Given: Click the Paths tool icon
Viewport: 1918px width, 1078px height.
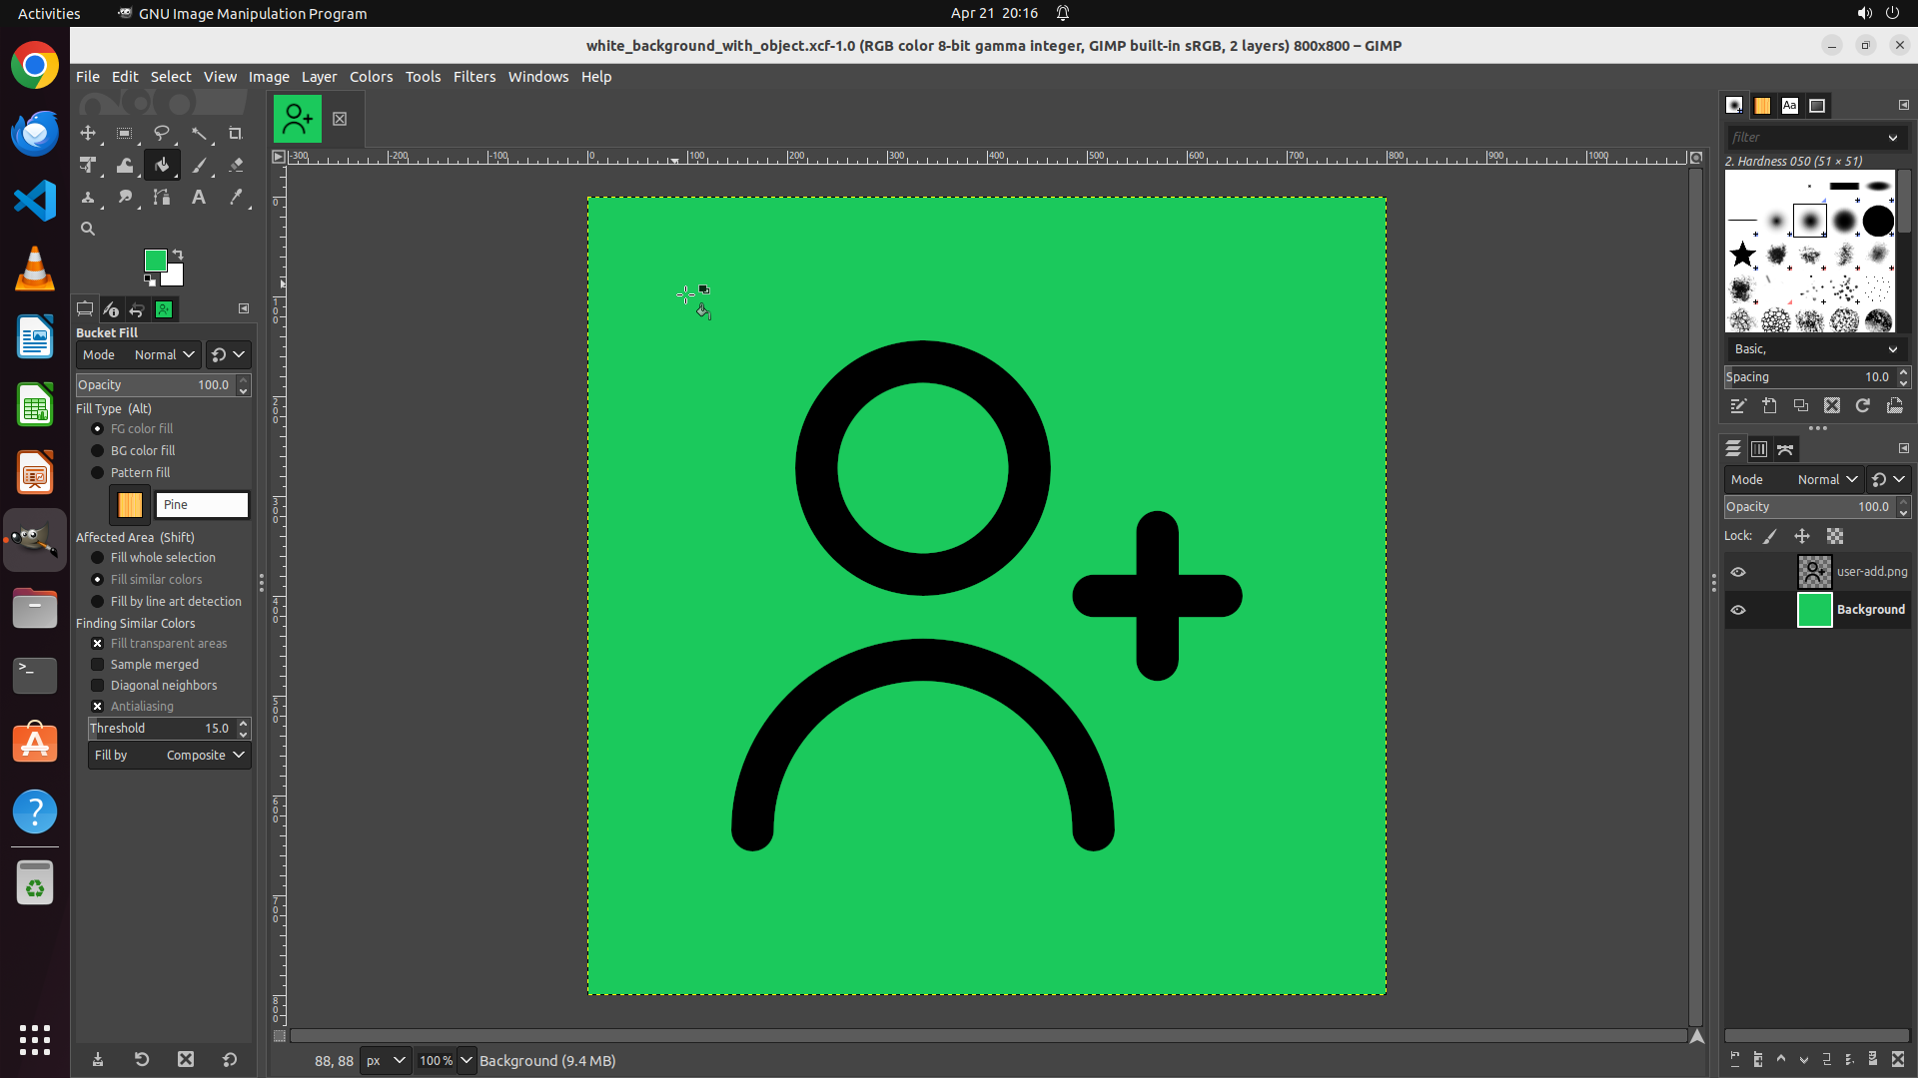Looking at the screenshot, I should coord(162,198).
